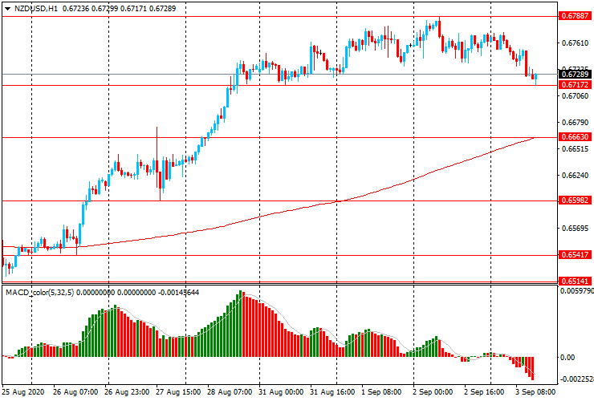This screenshot has width=594, height=401.
Task: Select the 0.66240 price scale value
Action: [575, 176]
